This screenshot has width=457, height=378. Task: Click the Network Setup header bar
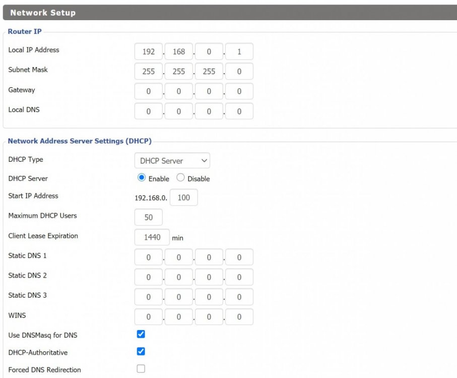pos(228,13)
